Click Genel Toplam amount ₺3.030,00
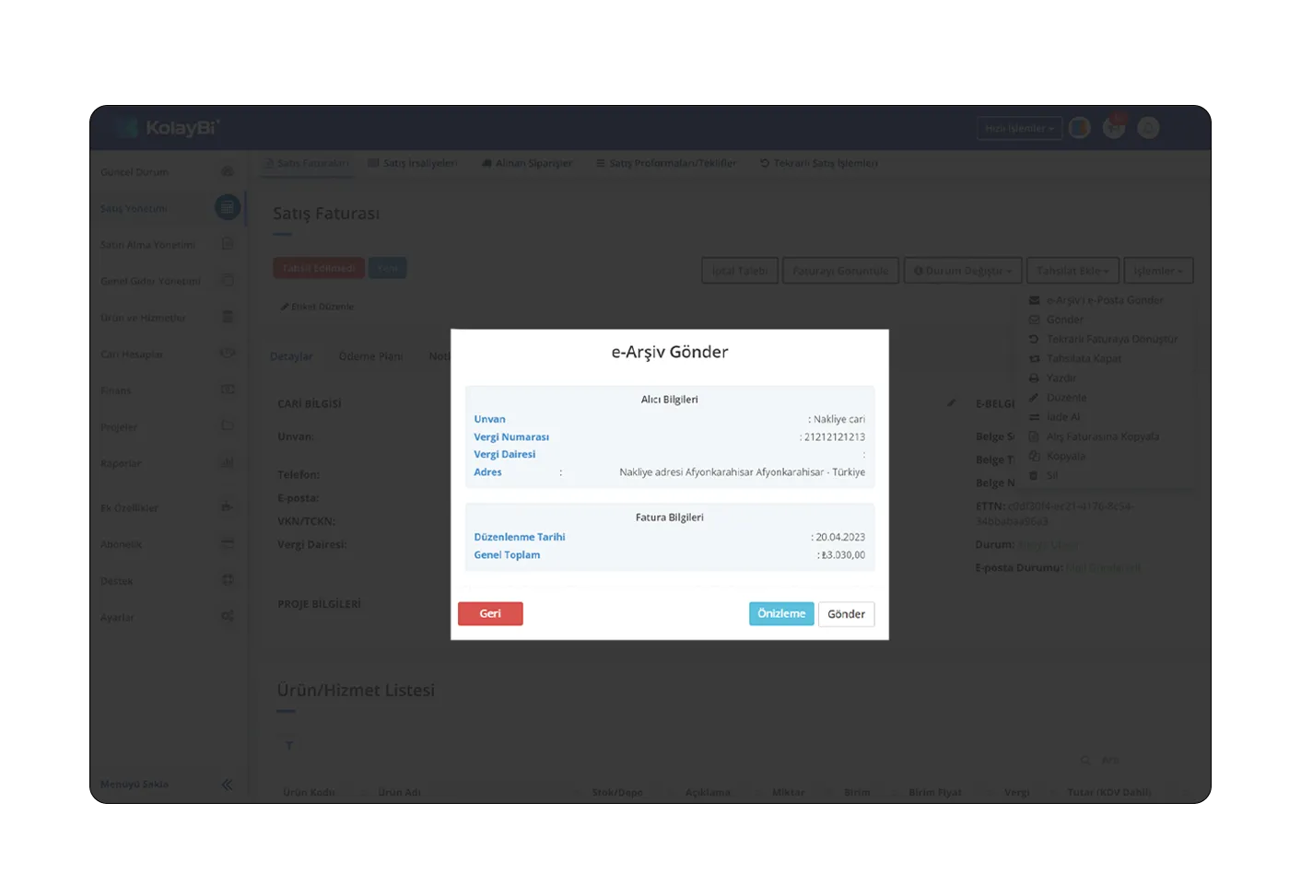Image resolution: width=1301 pixels, height=884 pixels. pyautogui.click(x=843, y=555)
